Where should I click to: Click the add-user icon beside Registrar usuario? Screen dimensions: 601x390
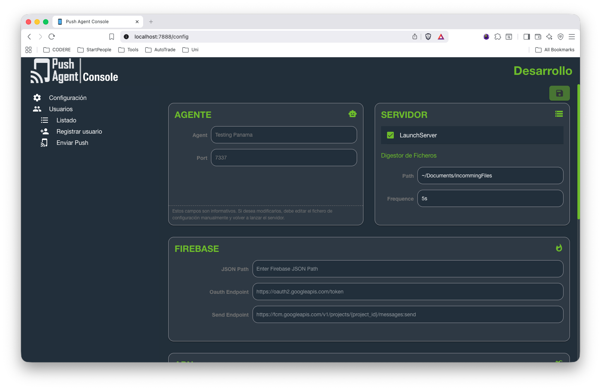(x=45, y=131)
